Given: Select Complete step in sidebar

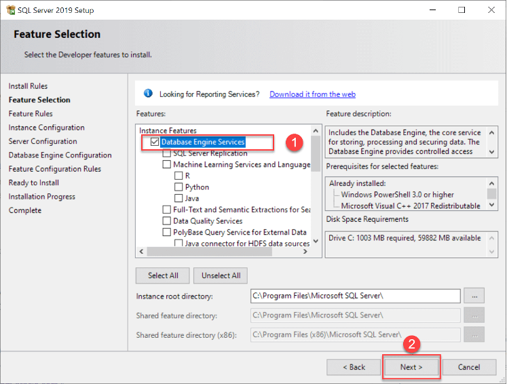Looking at the screenshot, I should coord(25,210).
